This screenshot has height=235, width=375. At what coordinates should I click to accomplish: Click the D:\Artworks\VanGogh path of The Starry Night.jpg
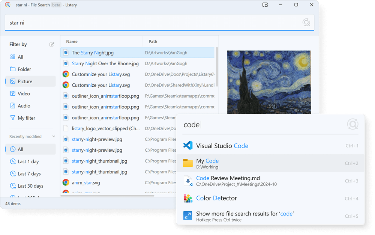point(166,53)
